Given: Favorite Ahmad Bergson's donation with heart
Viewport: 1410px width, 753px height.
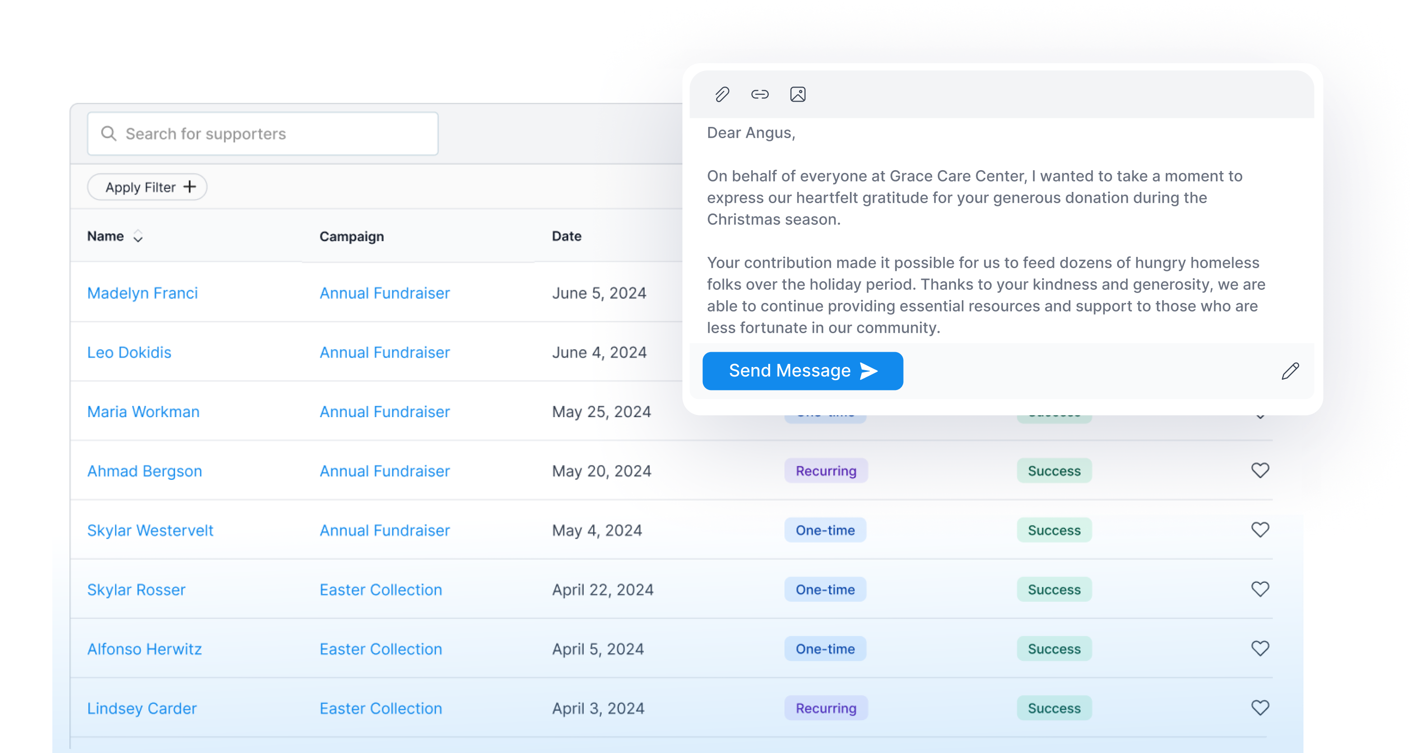Looking at the screenshot, I should coord(1260,470).
